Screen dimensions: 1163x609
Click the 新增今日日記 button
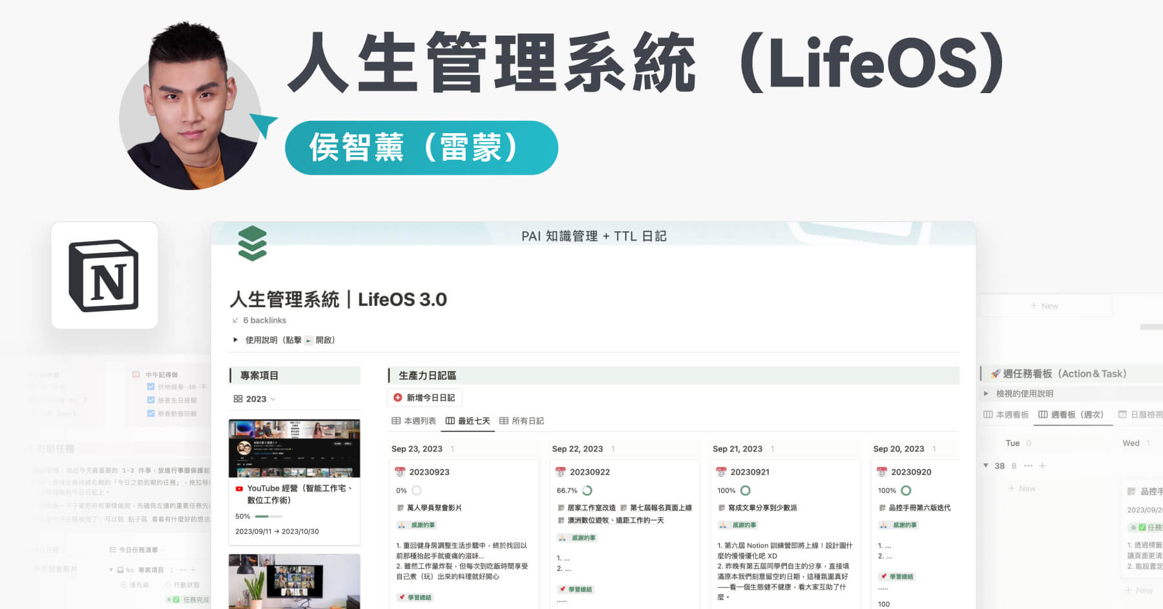pyautogui.click(x=424, y=398)
